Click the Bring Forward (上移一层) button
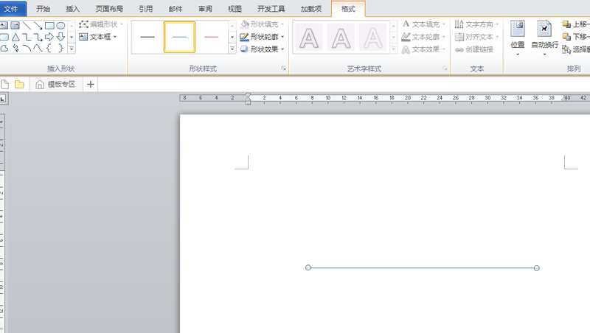590x333 pixels. tap(575, 24)
